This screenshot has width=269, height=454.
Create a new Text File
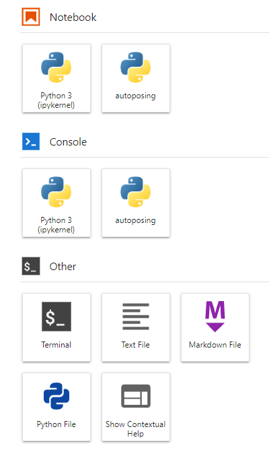tap(136, 327)
